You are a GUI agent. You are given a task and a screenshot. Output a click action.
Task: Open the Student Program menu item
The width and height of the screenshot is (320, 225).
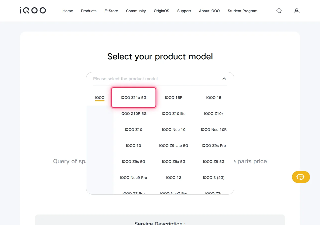242,11
